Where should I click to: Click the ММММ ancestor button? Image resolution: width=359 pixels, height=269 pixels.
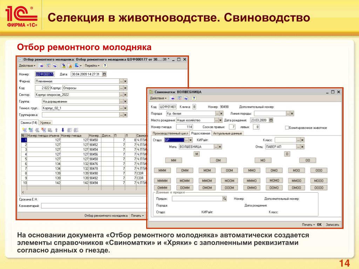[x=162, y=181]
